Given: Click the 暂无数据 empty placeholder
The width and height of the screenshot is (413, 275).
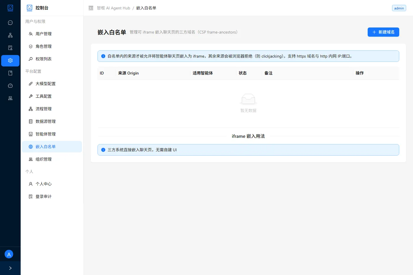Looking at the screenshot, I should [x=248, y=103].
